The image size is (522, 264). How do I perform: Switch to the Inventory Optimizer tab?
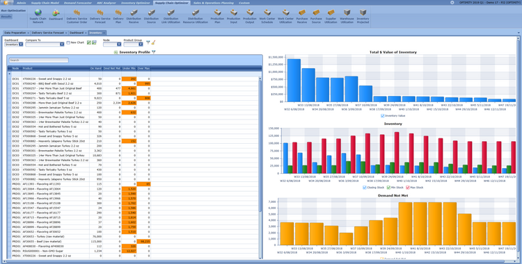coord(136,3)
